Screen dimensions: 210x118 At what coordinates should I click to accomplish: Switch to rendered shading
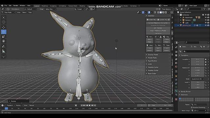click(x=166, y=12)
